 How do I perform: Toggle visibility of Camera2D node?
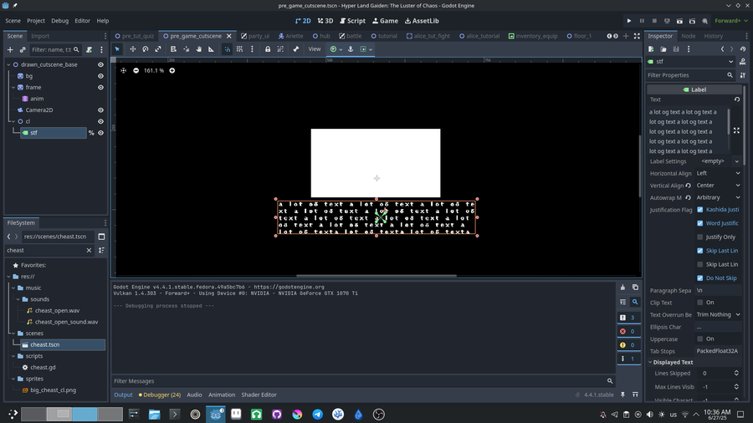coord(101,110)
